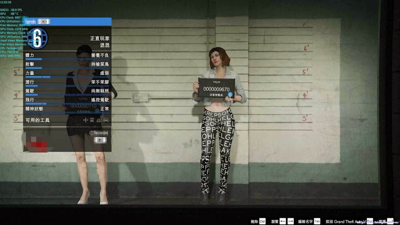
Task: Click the 射擊 shooting stat bar
Action: tap(67, 68)
